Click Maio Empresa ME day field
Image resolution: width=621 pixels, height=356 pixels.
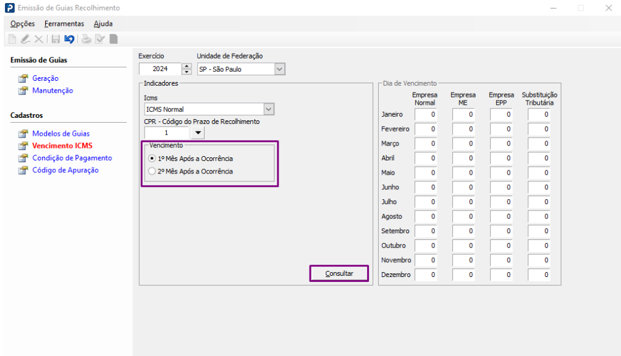463,173
